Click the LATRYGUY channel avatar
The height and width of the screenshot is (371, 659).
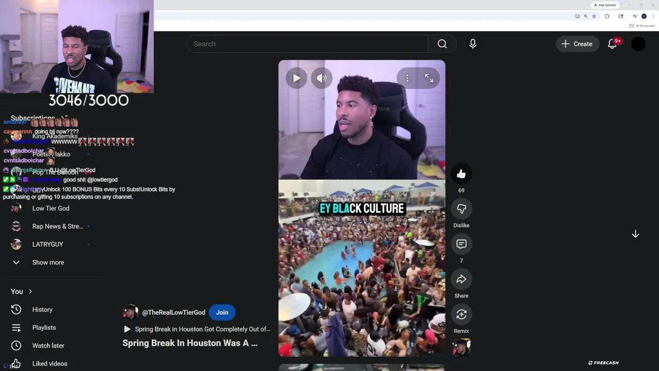tap(16, 244)
